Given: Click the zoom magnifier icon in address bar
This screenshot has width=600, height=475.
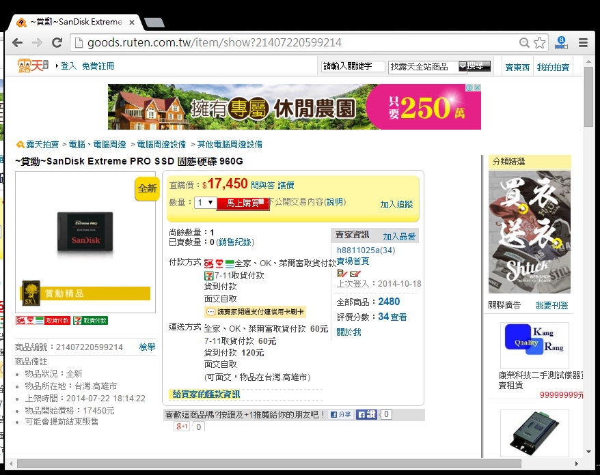Looking at the screenshot, I should point(524,43).
